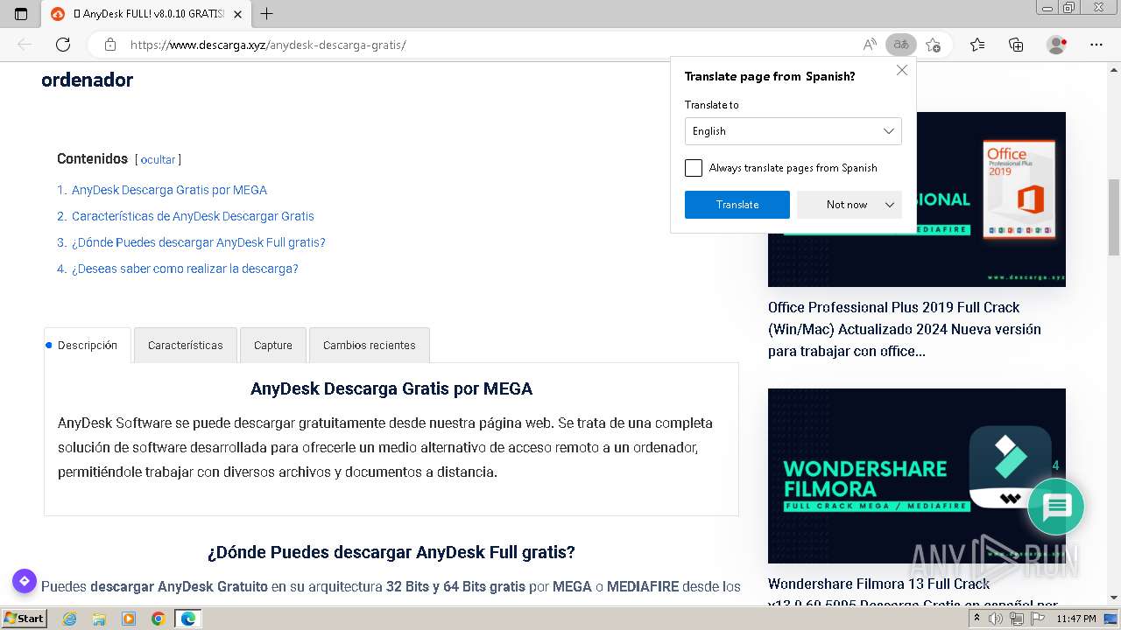
Task: Go back to previous page
Action: pos(25,45)
